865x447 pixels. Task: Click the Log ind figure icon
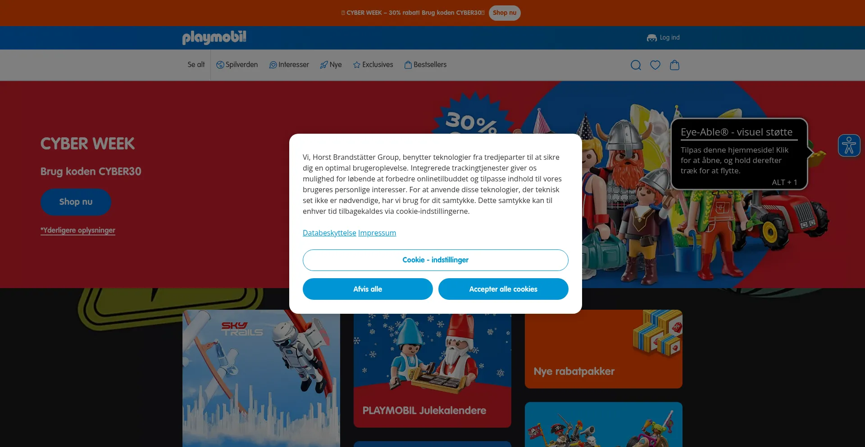coord(651,38)
